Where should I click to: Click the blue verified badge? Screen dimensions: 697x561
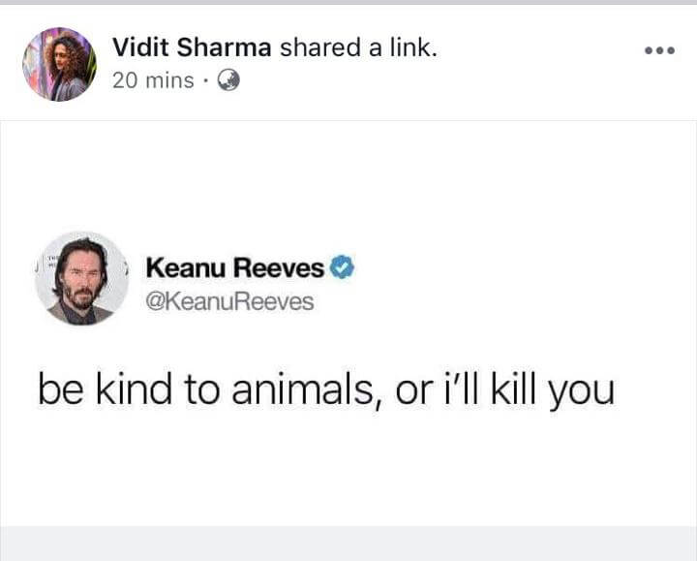pyautogui.click(x=342, y=267)
